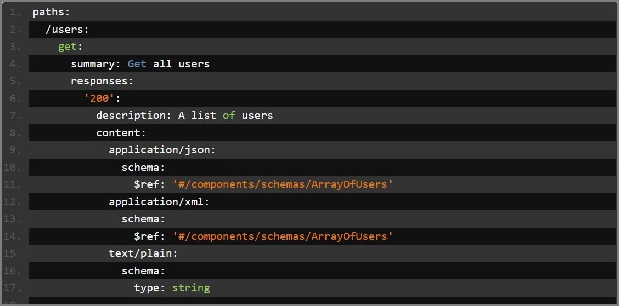Click the "schema:" key on line 10

pyautogui.click(x=143, y=168)
